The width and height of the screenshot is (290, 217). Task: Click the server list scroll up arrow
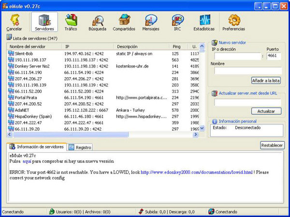202,46
